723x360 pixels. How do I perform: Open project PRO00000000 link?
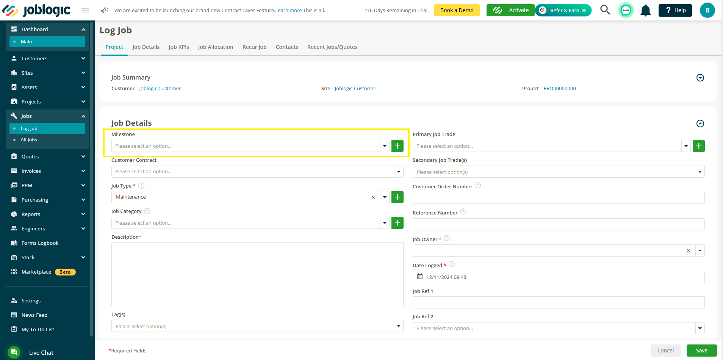tap(560, 88)
